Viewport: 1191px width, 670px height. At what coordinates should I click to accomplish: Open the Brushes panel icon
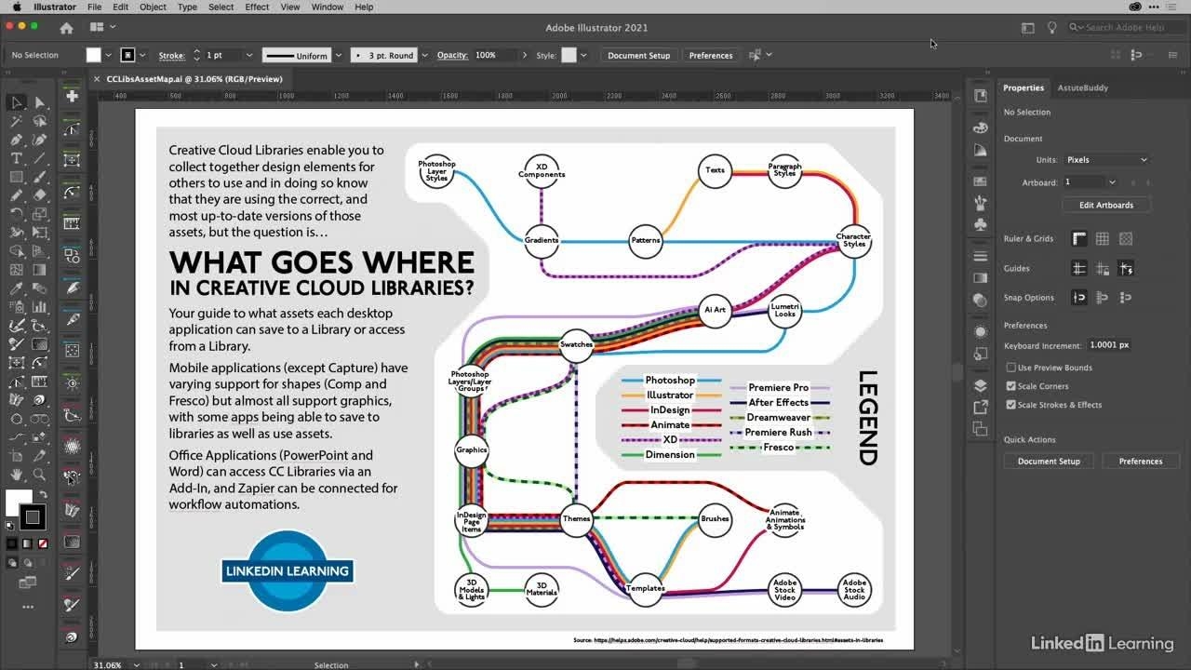(x=980, y=203)
